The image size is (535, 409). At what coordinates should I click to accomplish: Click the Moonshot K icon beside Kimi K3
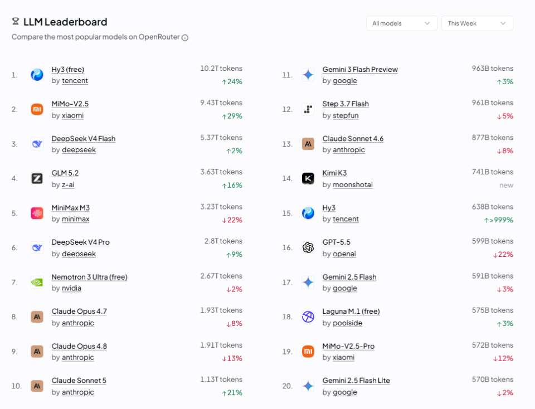tap(308, 178)
